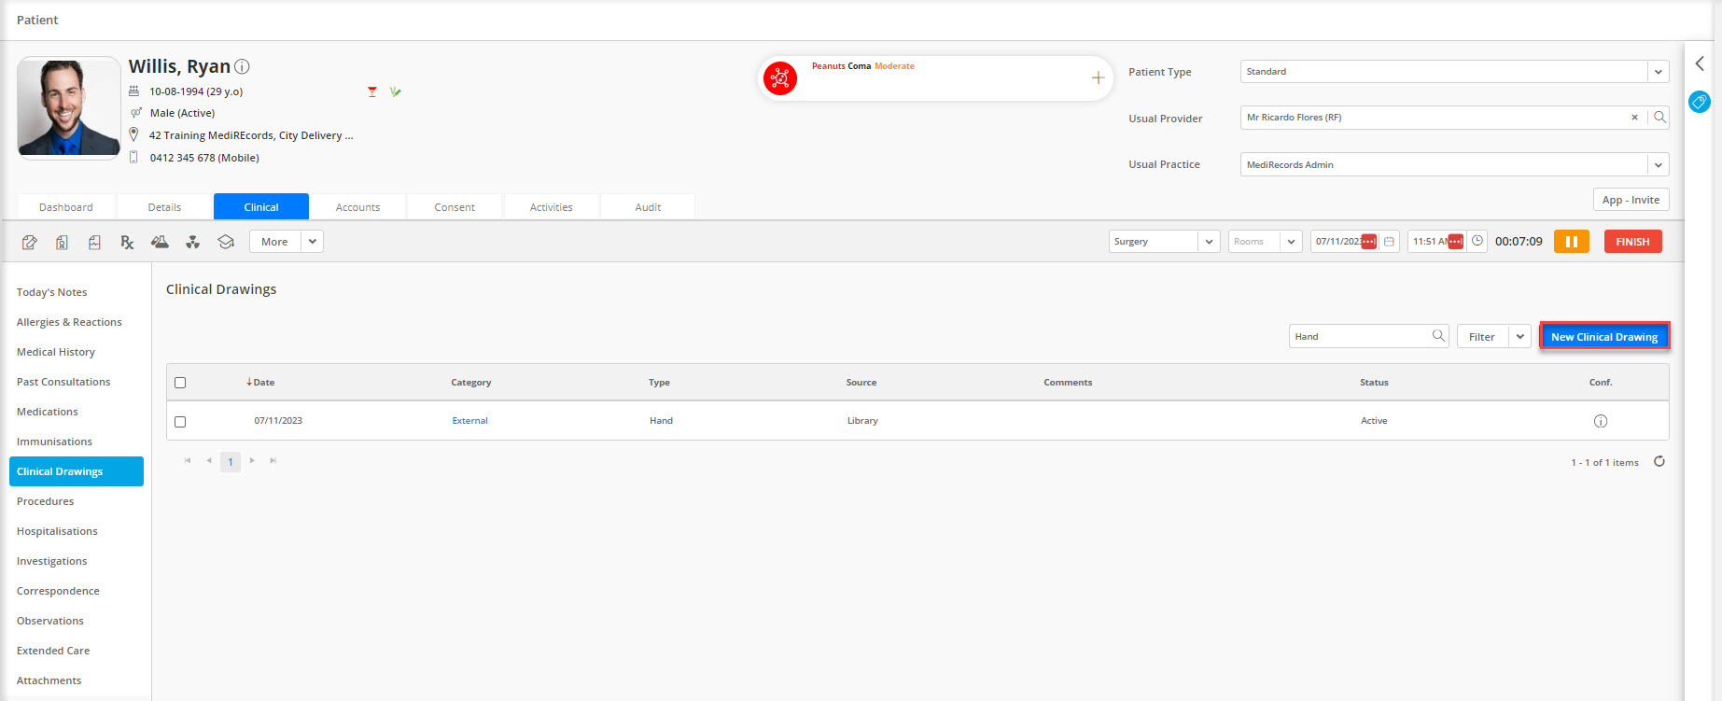The image size is (1722, 701).
Task: Switch to the Accounts tab
Action: (x=358, y=207)
